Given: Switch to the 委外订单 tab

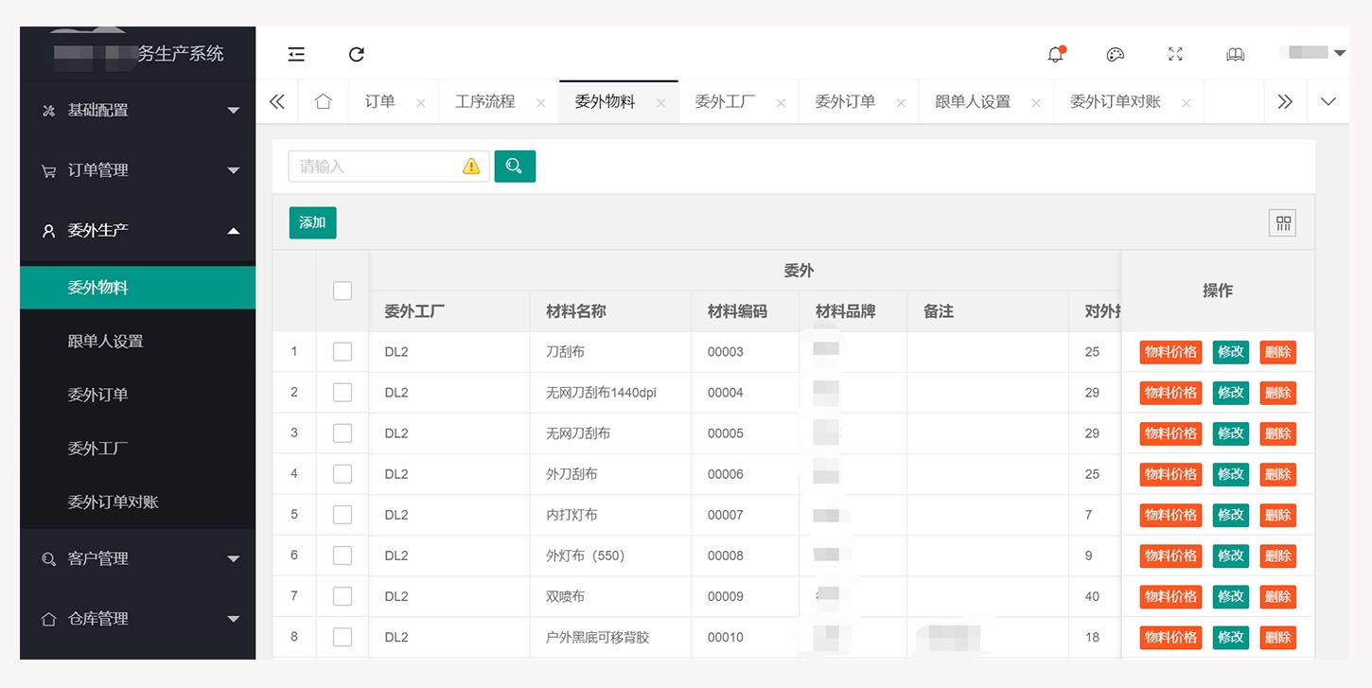Looking at the screenshot, I should tap(845, 102).
